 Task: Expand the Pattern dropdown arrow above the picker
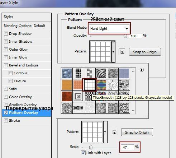click(113, 52)
